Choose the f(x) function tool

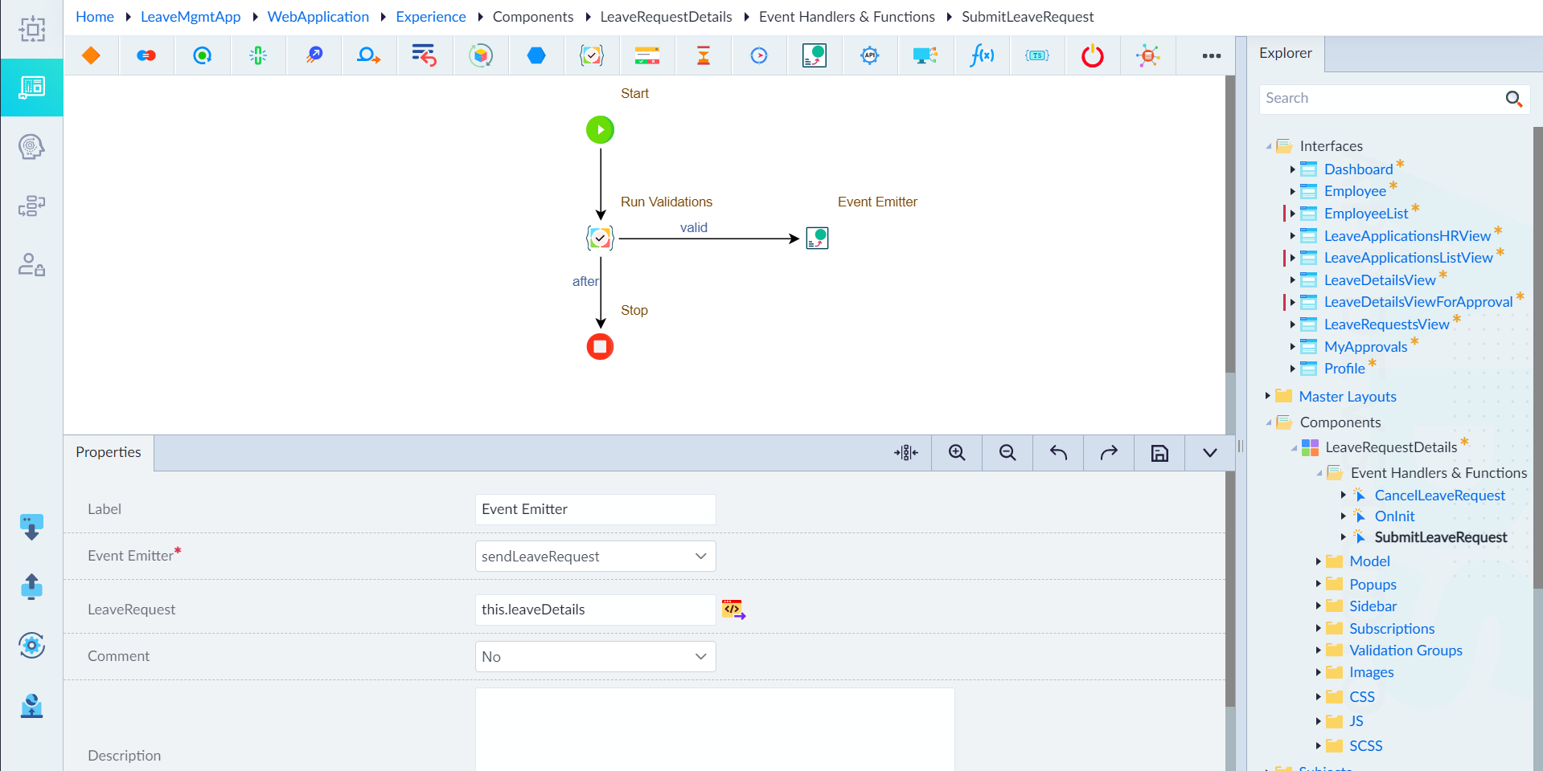click(x=982, y=55)
